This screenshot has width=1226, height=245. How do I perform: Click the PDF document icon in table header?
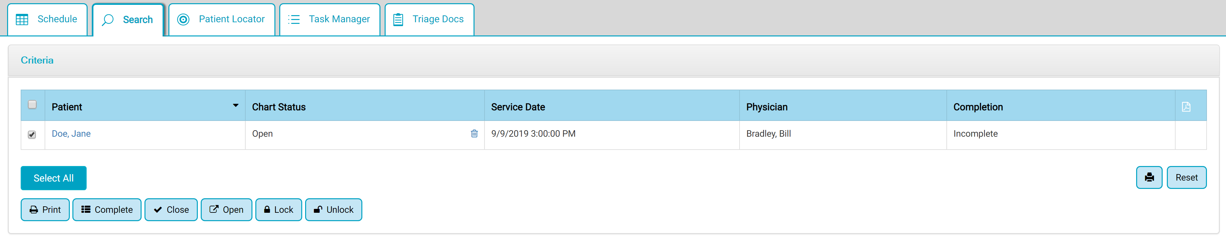[x=1186, y=107]
